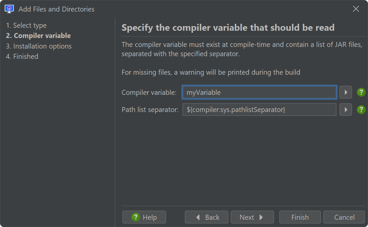The width and height of the screenshot is (368, 227).
Task: Focus the Compiler variable text field
Action: [259, 92]
